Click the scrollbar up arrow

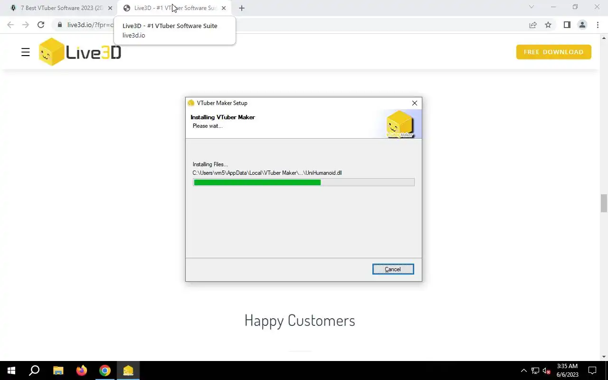(604, 38)
